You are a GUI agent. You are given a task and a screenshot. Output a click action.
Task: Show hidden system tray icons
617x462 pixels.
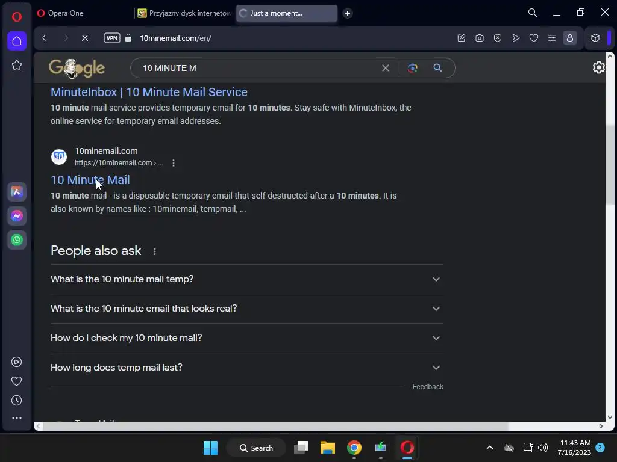pos(490,448)
